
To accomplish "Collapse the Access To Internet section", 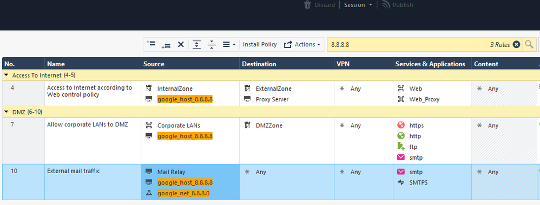I will pos(6,75).
